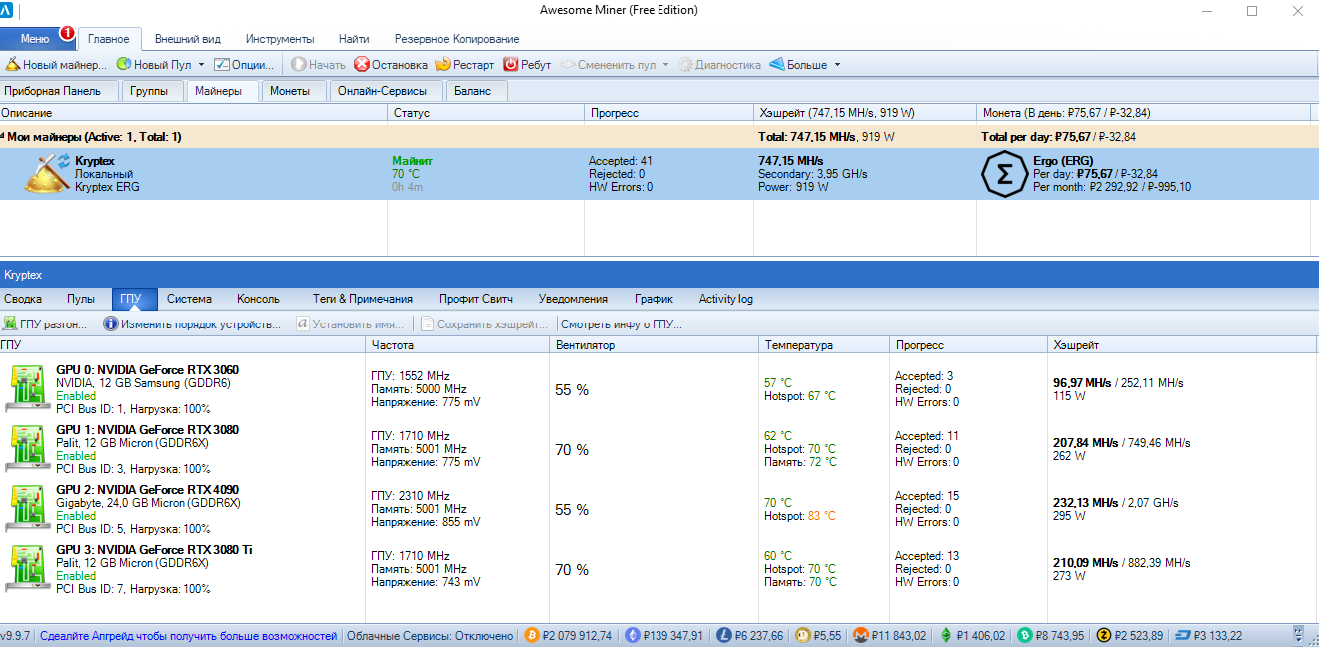Open the Инструменты ribbon tab

pyautogui.click(x=280, y=39)
